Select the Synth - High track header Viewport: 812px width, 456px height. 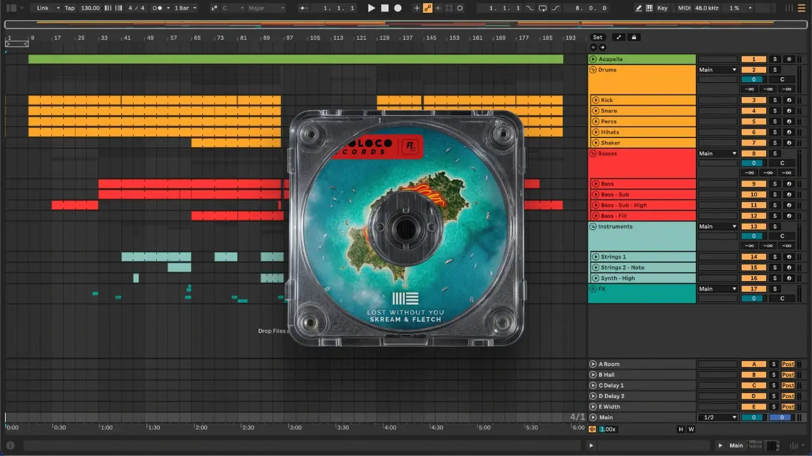tap(643, 278)
